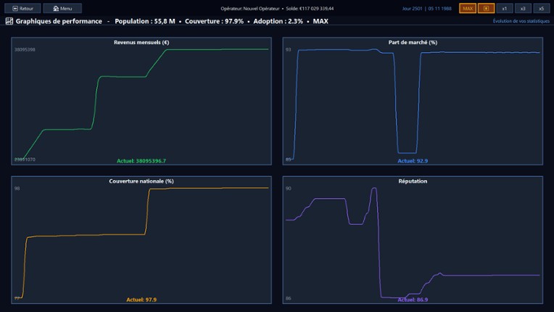Click Actuel 97.9 coverage value
Image resolution: width=554 pixels, height=312 pixels.
(x=141, y=299)
